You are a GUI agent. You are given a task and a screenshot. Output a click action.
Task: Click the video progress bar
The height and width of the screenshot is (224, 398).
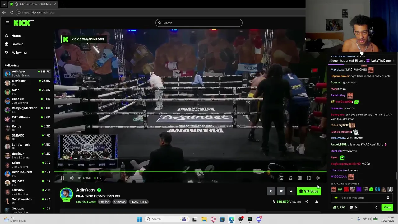[x=190, y=171]
